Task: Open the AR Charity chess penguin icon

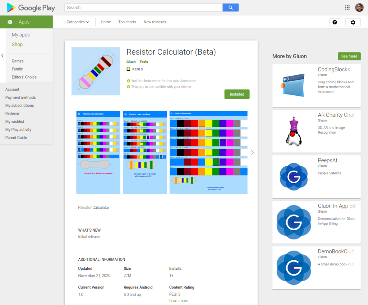Action: (294, 131)
